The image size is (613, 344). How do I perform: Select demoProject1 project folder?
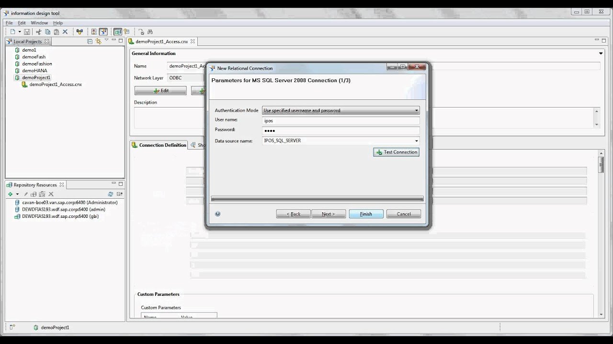(32, 77)
